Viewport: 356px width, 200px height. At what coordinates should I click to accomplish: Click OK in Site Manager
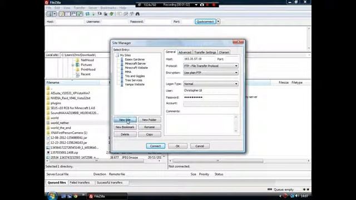tap(177, 146)
